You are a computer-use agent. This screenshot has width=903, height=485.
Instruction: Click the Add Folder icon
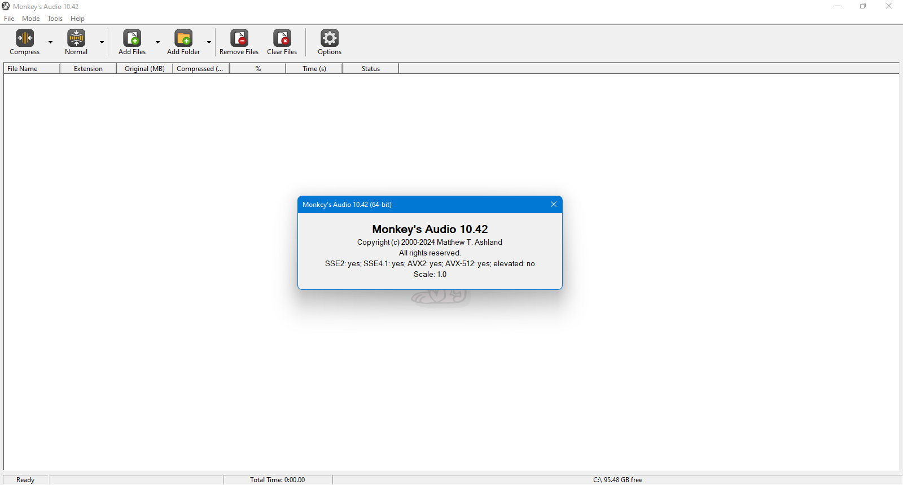coord(183,38)
